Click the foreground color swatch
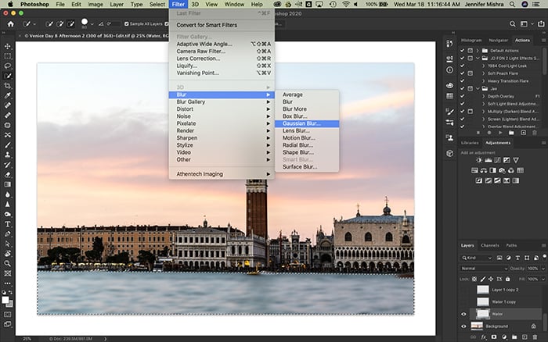This screenshot has height=342, width=548. tap(5, 300)
